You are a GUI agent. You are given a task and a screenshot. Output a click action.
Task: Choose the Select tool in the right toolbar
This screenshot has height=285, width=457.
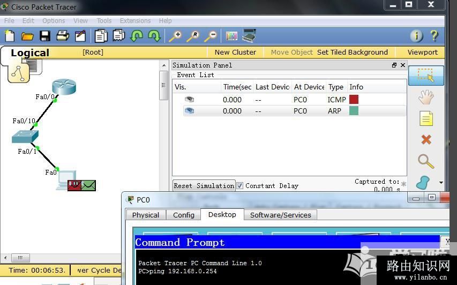(426, 75)
